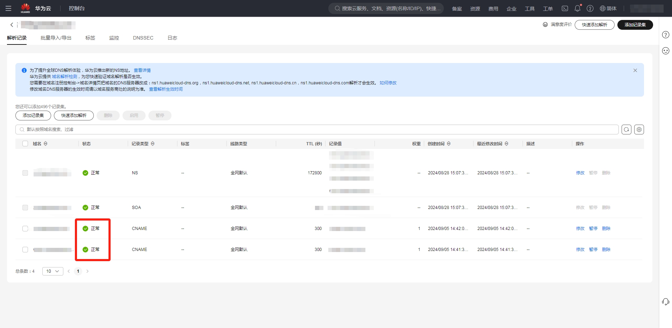Sort by 最近修改时间 column icon

coord(506,144)
